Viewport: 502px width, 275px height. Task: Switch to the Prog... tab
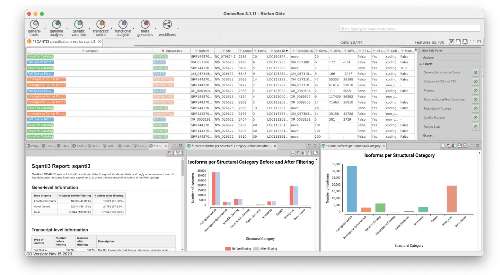click(33, 146)
